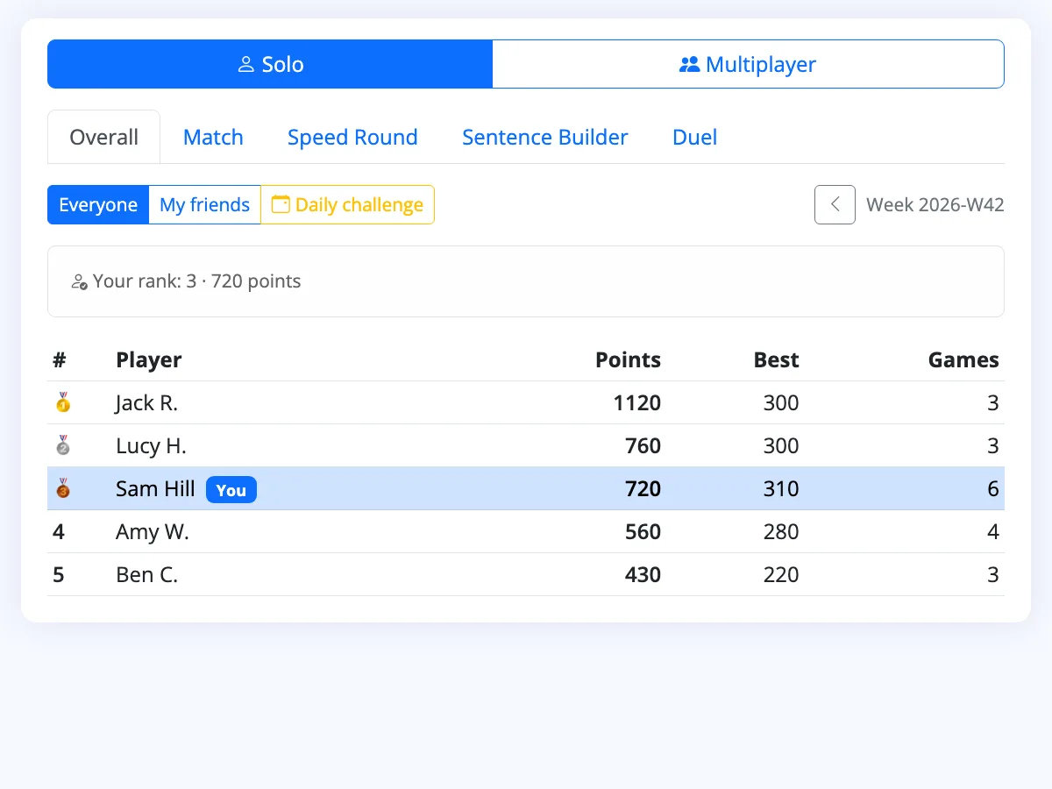Click the # rank column header
The image size is (1052, 789).
click(60, 360)
